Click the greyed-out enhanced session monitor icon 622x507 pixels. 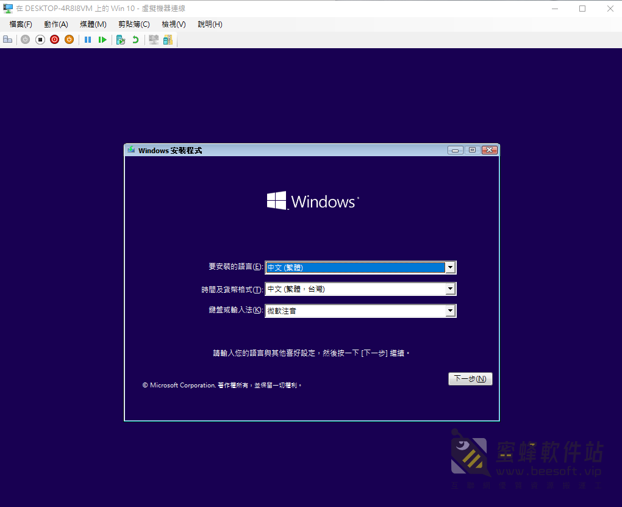click(x=154, y=39)
